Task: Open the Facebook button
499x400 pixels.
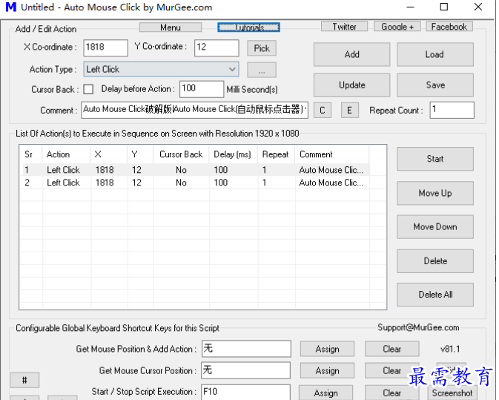Action: [x=449, y=27]
